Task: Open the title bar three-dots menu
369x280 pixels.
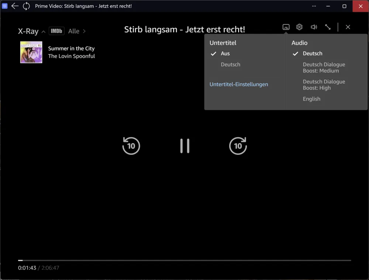Action: pyautogui.click(x=314, y=6)
